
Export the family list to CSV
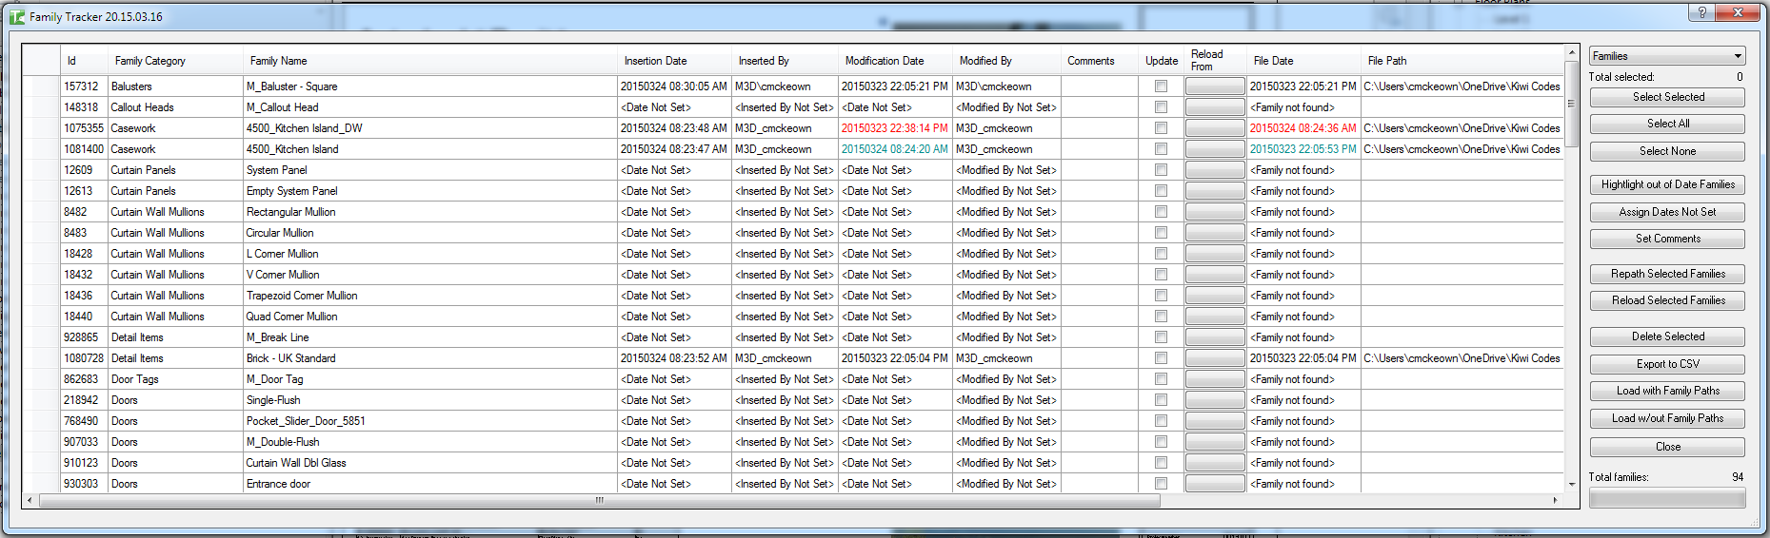(x=1667, y=364)
